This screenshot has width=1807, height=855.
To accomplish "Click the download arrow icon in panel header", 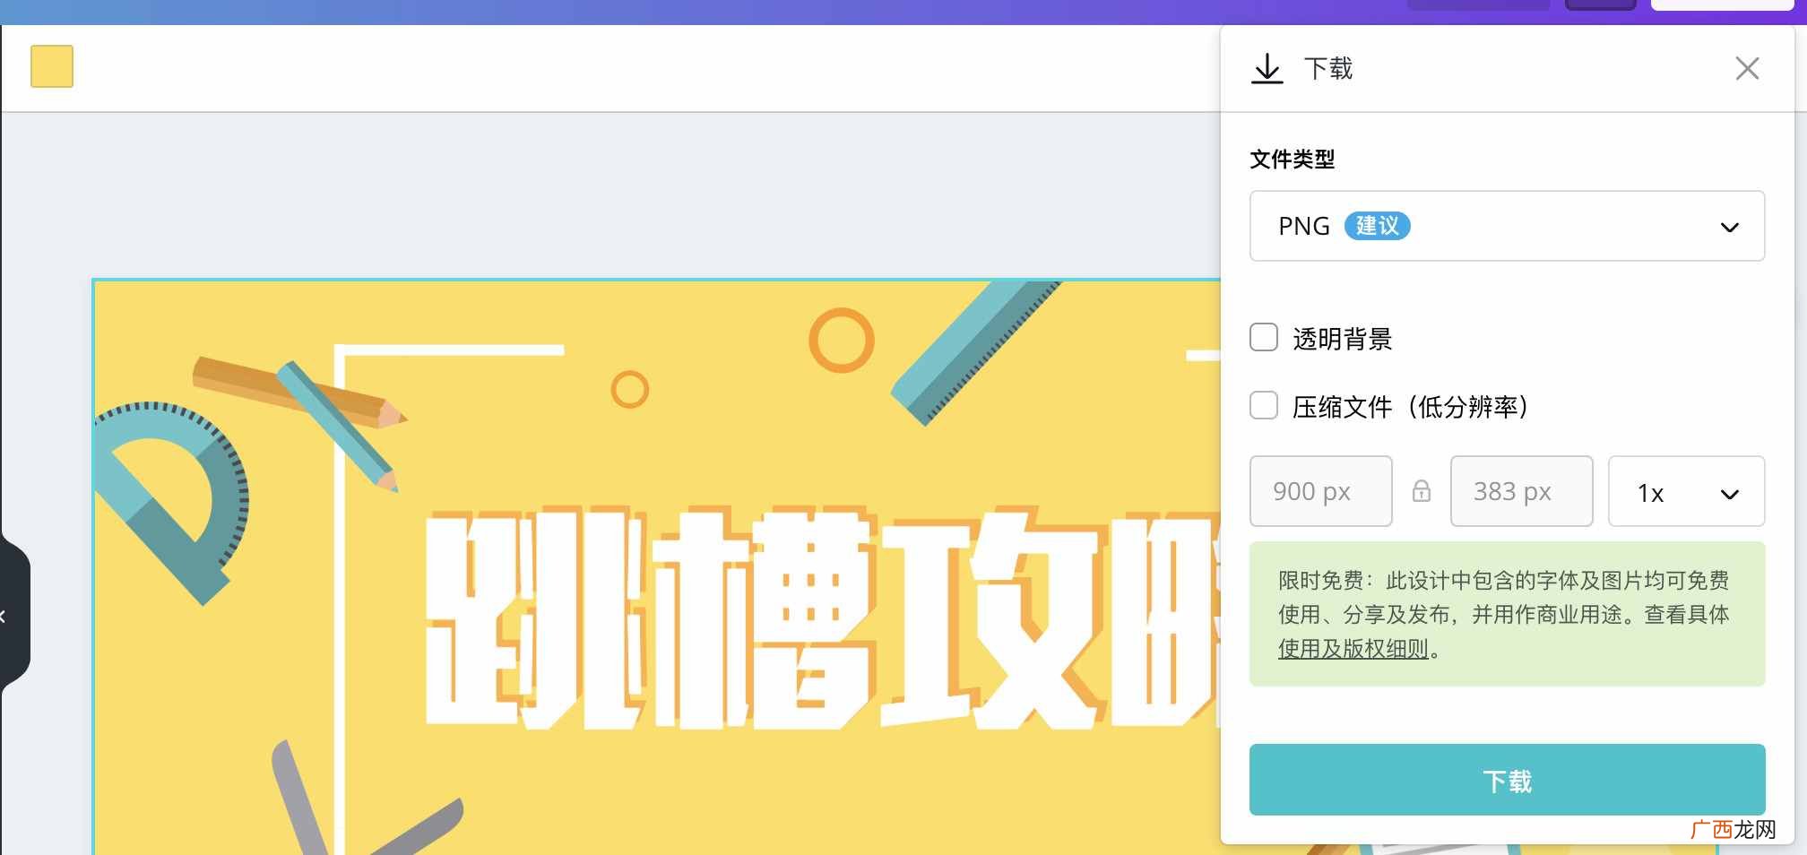I will pyautogui.click(x=1267, y=69).
